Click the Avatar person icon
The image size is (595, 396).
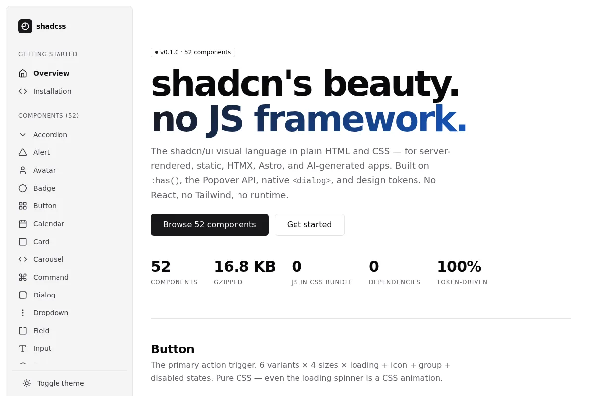coord(23,170)
